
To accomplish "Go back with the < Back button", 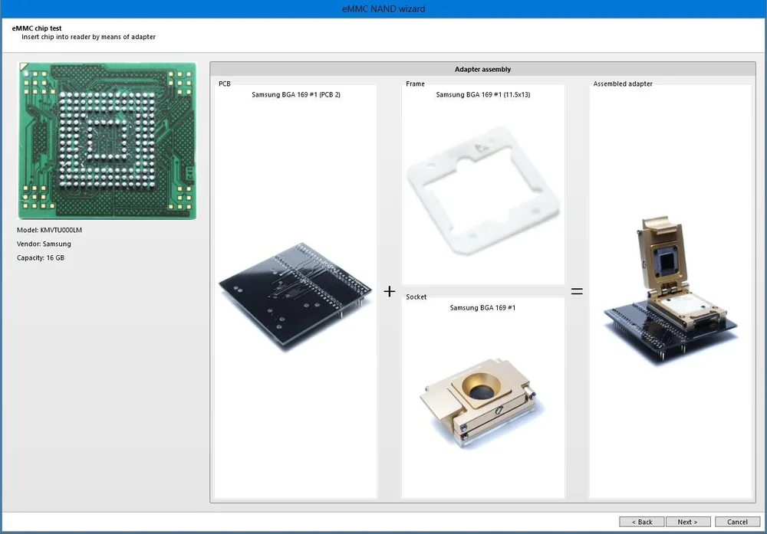I will pyautogui.click(x=641, y=522).
